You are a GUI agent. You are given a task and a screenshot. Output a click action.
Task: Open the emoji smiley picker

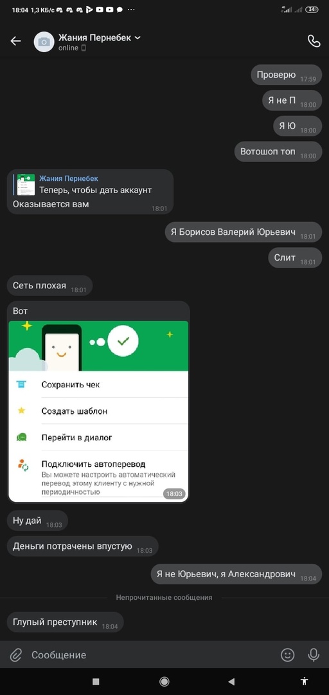point(288,655)
